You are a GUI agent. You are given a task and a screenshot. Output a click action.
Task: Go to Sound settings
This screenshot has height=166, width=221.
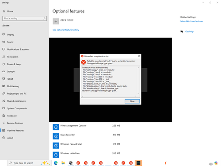click(x=10, y=42)
